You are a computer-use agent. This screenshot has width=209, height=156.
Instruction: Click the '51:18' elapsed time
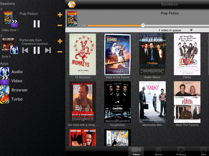coord(84,26)
